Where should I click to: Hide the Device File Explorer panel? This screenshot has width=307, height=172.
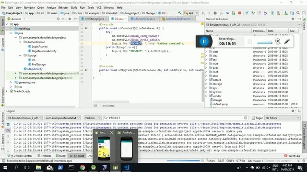(x=299, y=19)
